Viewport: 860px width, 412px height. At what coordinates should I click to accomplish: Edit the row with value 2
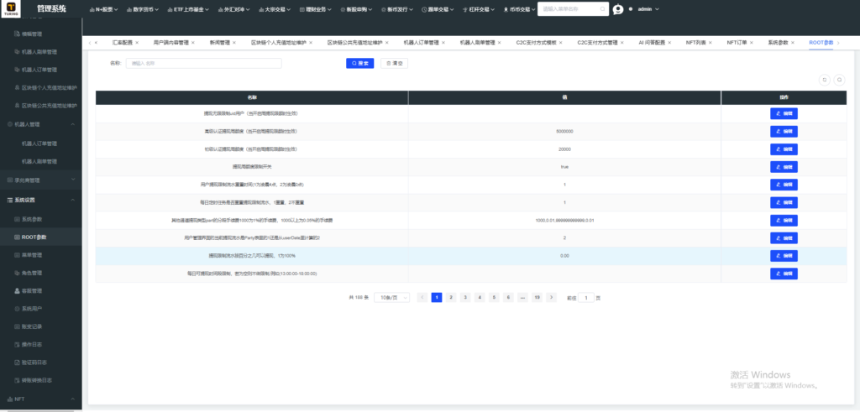[784, 237]
